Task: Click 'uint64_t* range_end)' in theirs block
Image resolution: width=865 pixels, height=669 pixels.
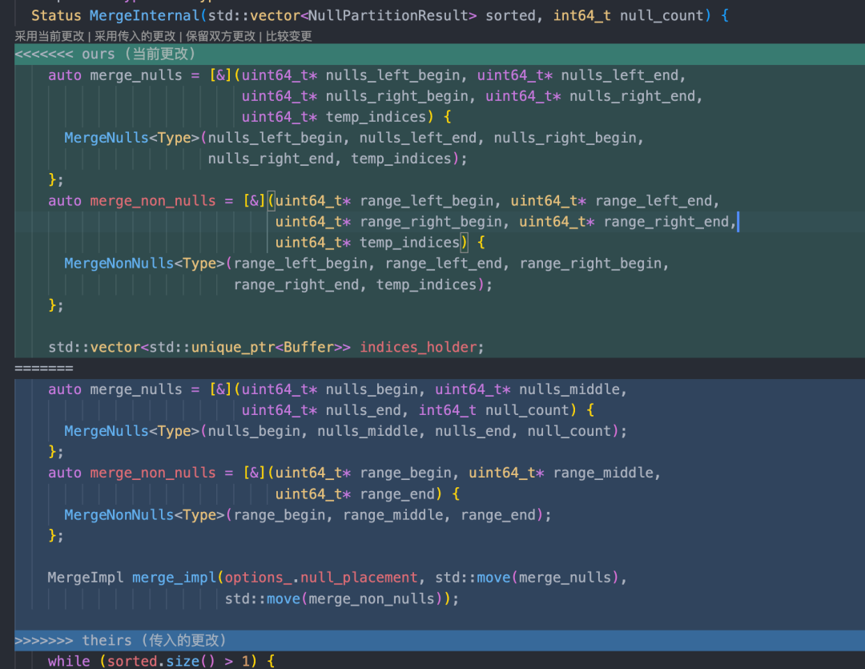Action: coord(359,494)
